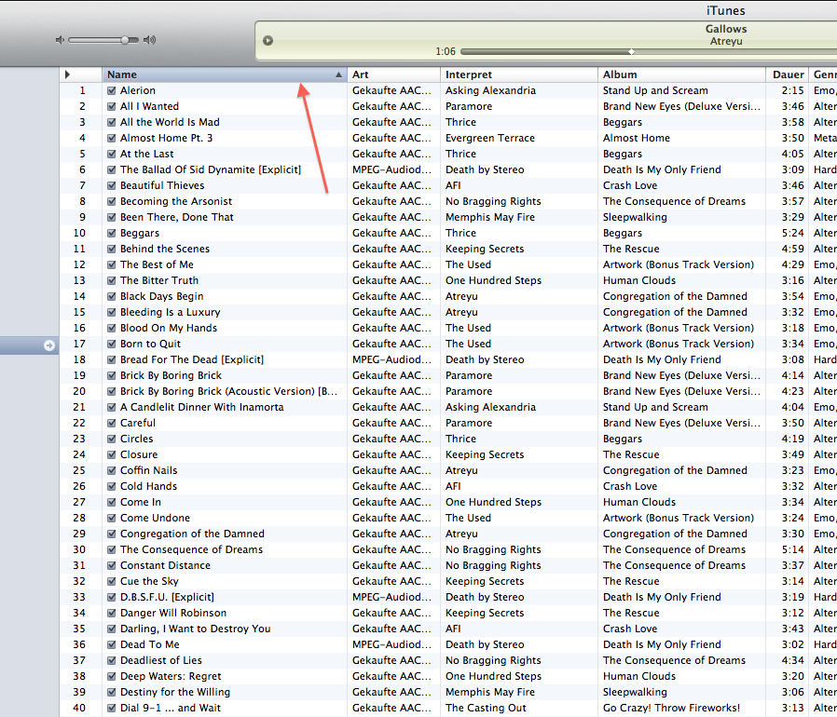Toggle the checkbox for Almost Home Pt. 3
This screenshot has height=717, width=837.
[112, 138]
